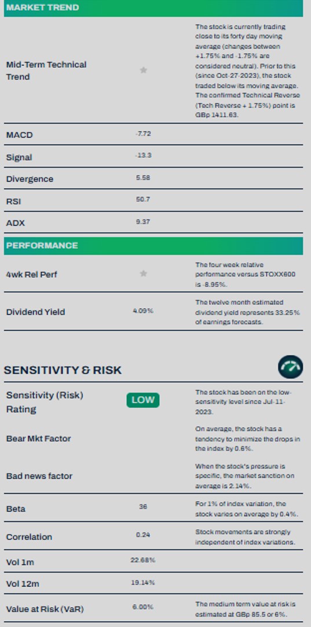Click the SENSITIVITY & RISK heading

click(x=63, y=370)
